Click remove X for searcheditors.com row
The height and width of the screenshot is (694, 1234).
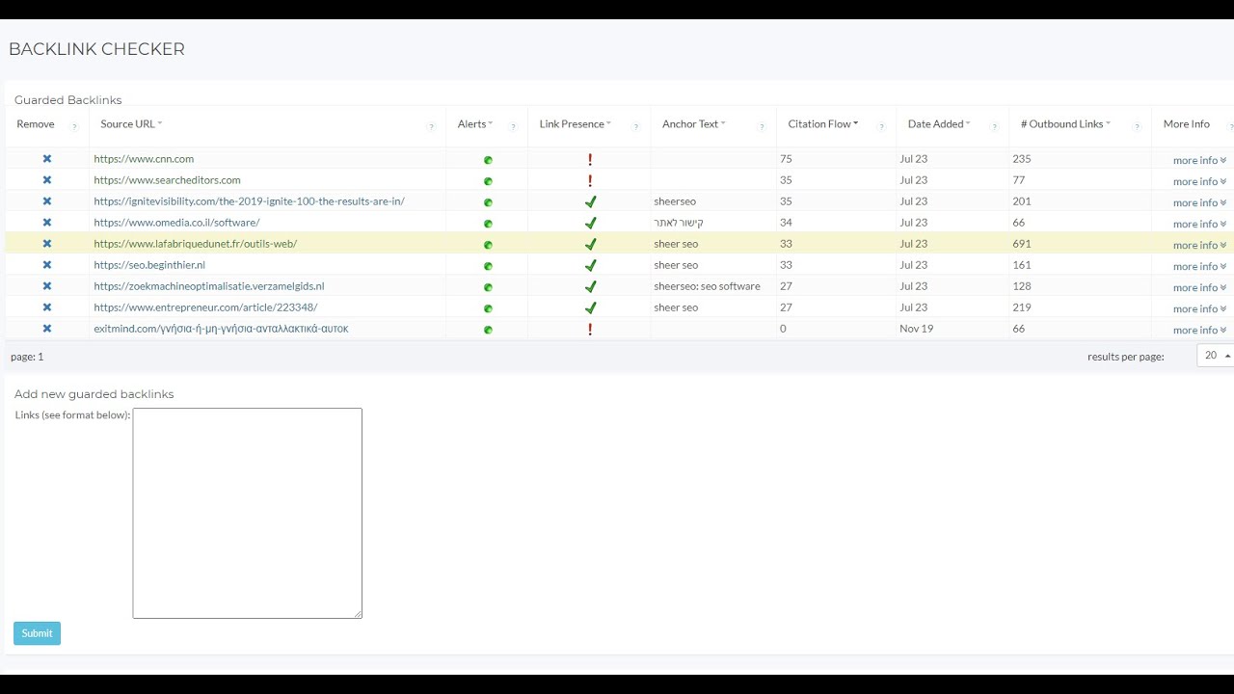coord(46,180)
